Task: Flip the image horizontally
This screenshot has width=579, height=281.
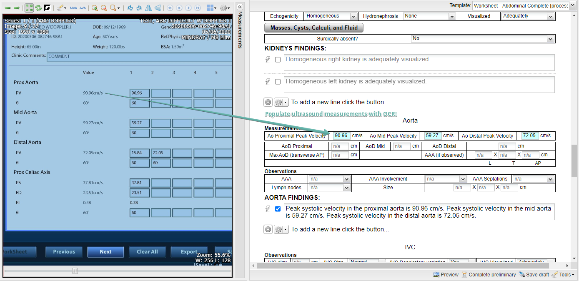Action: [x=149, y=8]
